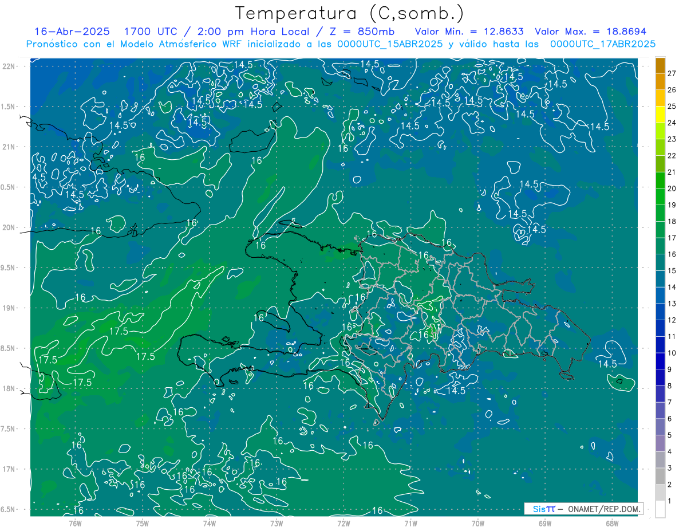Click the "21N" latitude axis label
The height and width of the screenshot is (531, 687).
click(x=9, y=147)
